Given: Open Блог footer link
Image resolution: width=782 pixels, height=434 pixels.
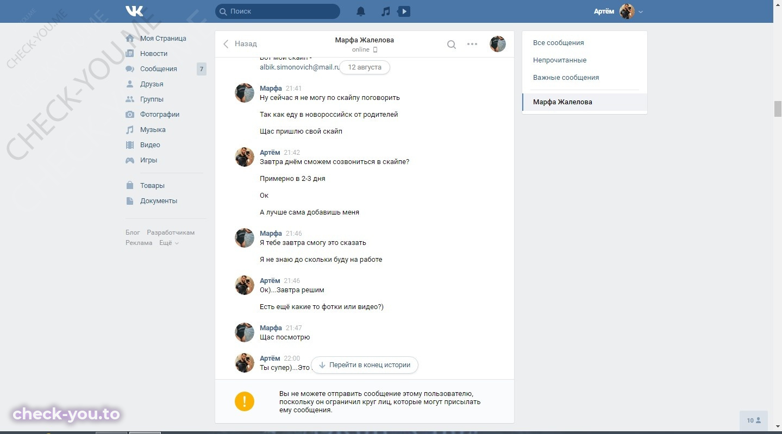Looking at the screenshot, I should tap(133, 232).
